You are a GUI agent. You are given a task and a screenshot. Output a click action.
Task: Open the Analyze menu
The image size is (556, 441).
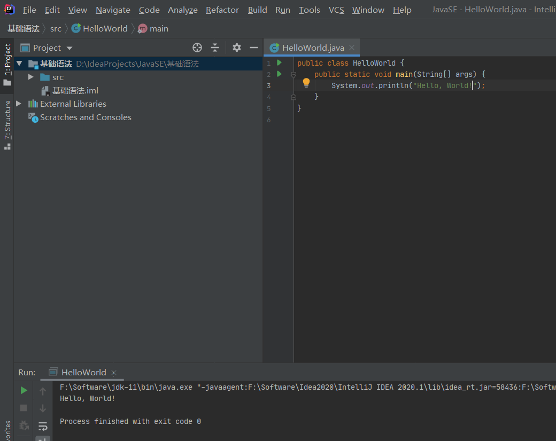pyautogui.click(x=183, y=10)
